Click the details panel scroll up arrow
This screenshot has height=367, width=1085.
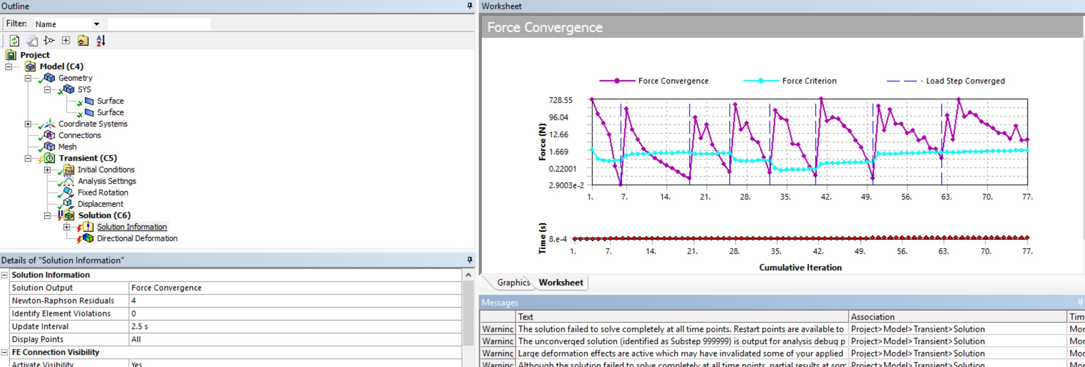pos(468,275)
